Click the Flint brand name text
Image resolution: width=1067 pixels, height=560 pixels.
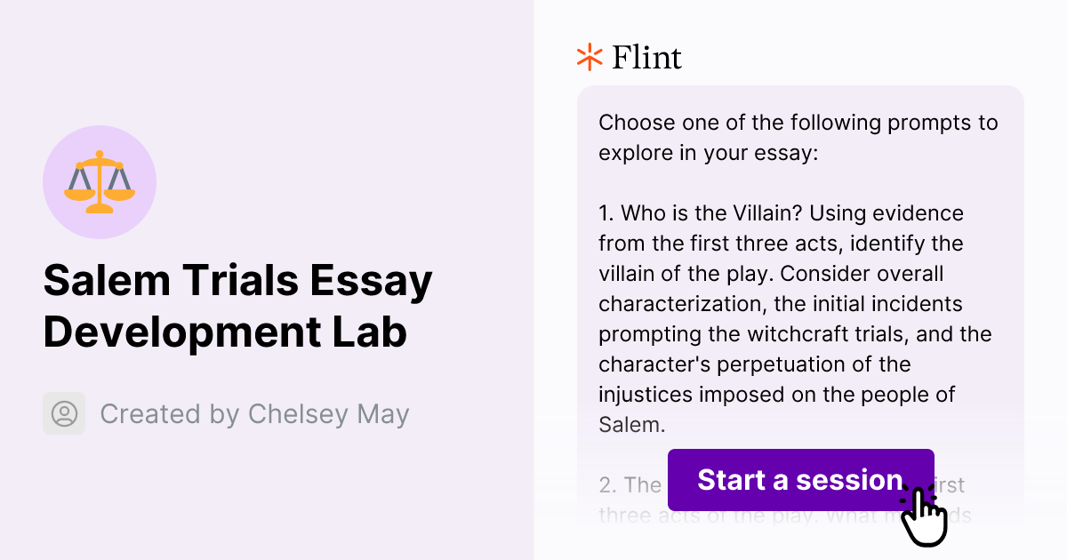pos(646,57)
